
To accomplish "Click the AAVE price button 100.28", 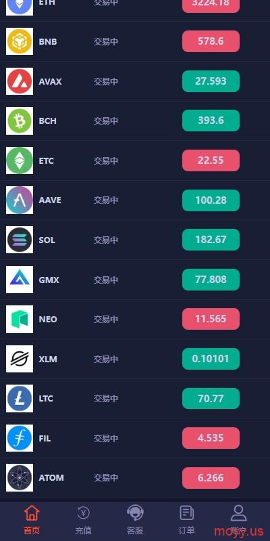I will coord(211,200).
